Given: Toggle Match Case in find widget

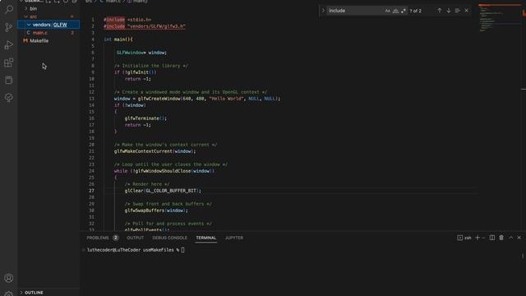Looking at the screenshot, I should pos(387,11).
